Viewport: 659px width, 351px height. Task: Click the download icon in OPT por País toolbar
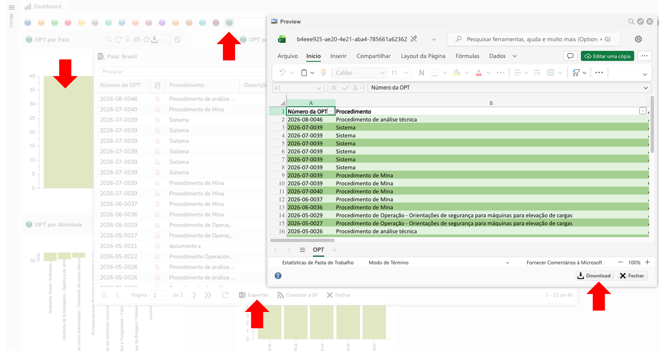pyautogui.click(x=155, y=40)
